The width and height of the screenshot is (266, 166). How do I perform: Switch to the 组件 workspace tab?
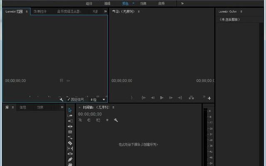point(89,4)
